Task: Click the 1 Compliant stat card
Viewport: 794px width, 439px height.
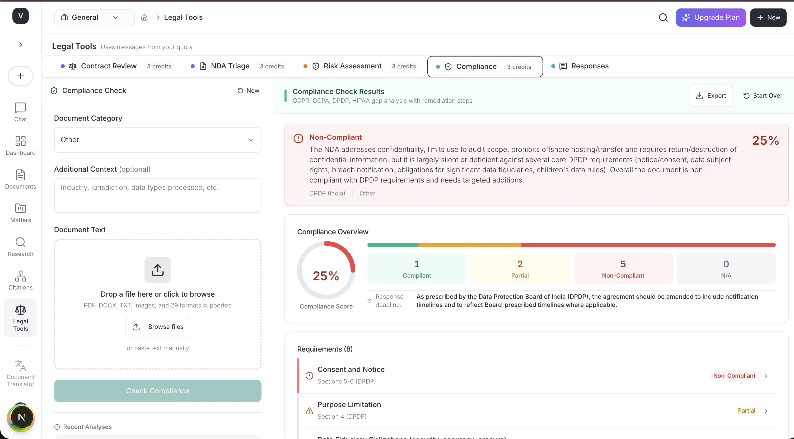Action: 417,269
